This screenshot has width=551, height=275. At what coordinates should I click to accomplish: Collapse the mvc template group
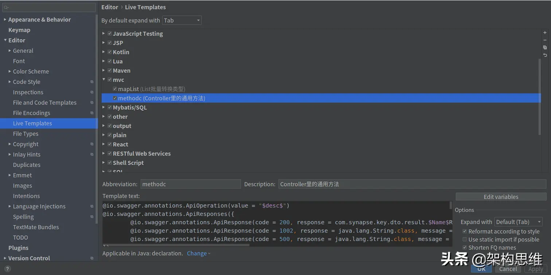(x=104, y=79)
